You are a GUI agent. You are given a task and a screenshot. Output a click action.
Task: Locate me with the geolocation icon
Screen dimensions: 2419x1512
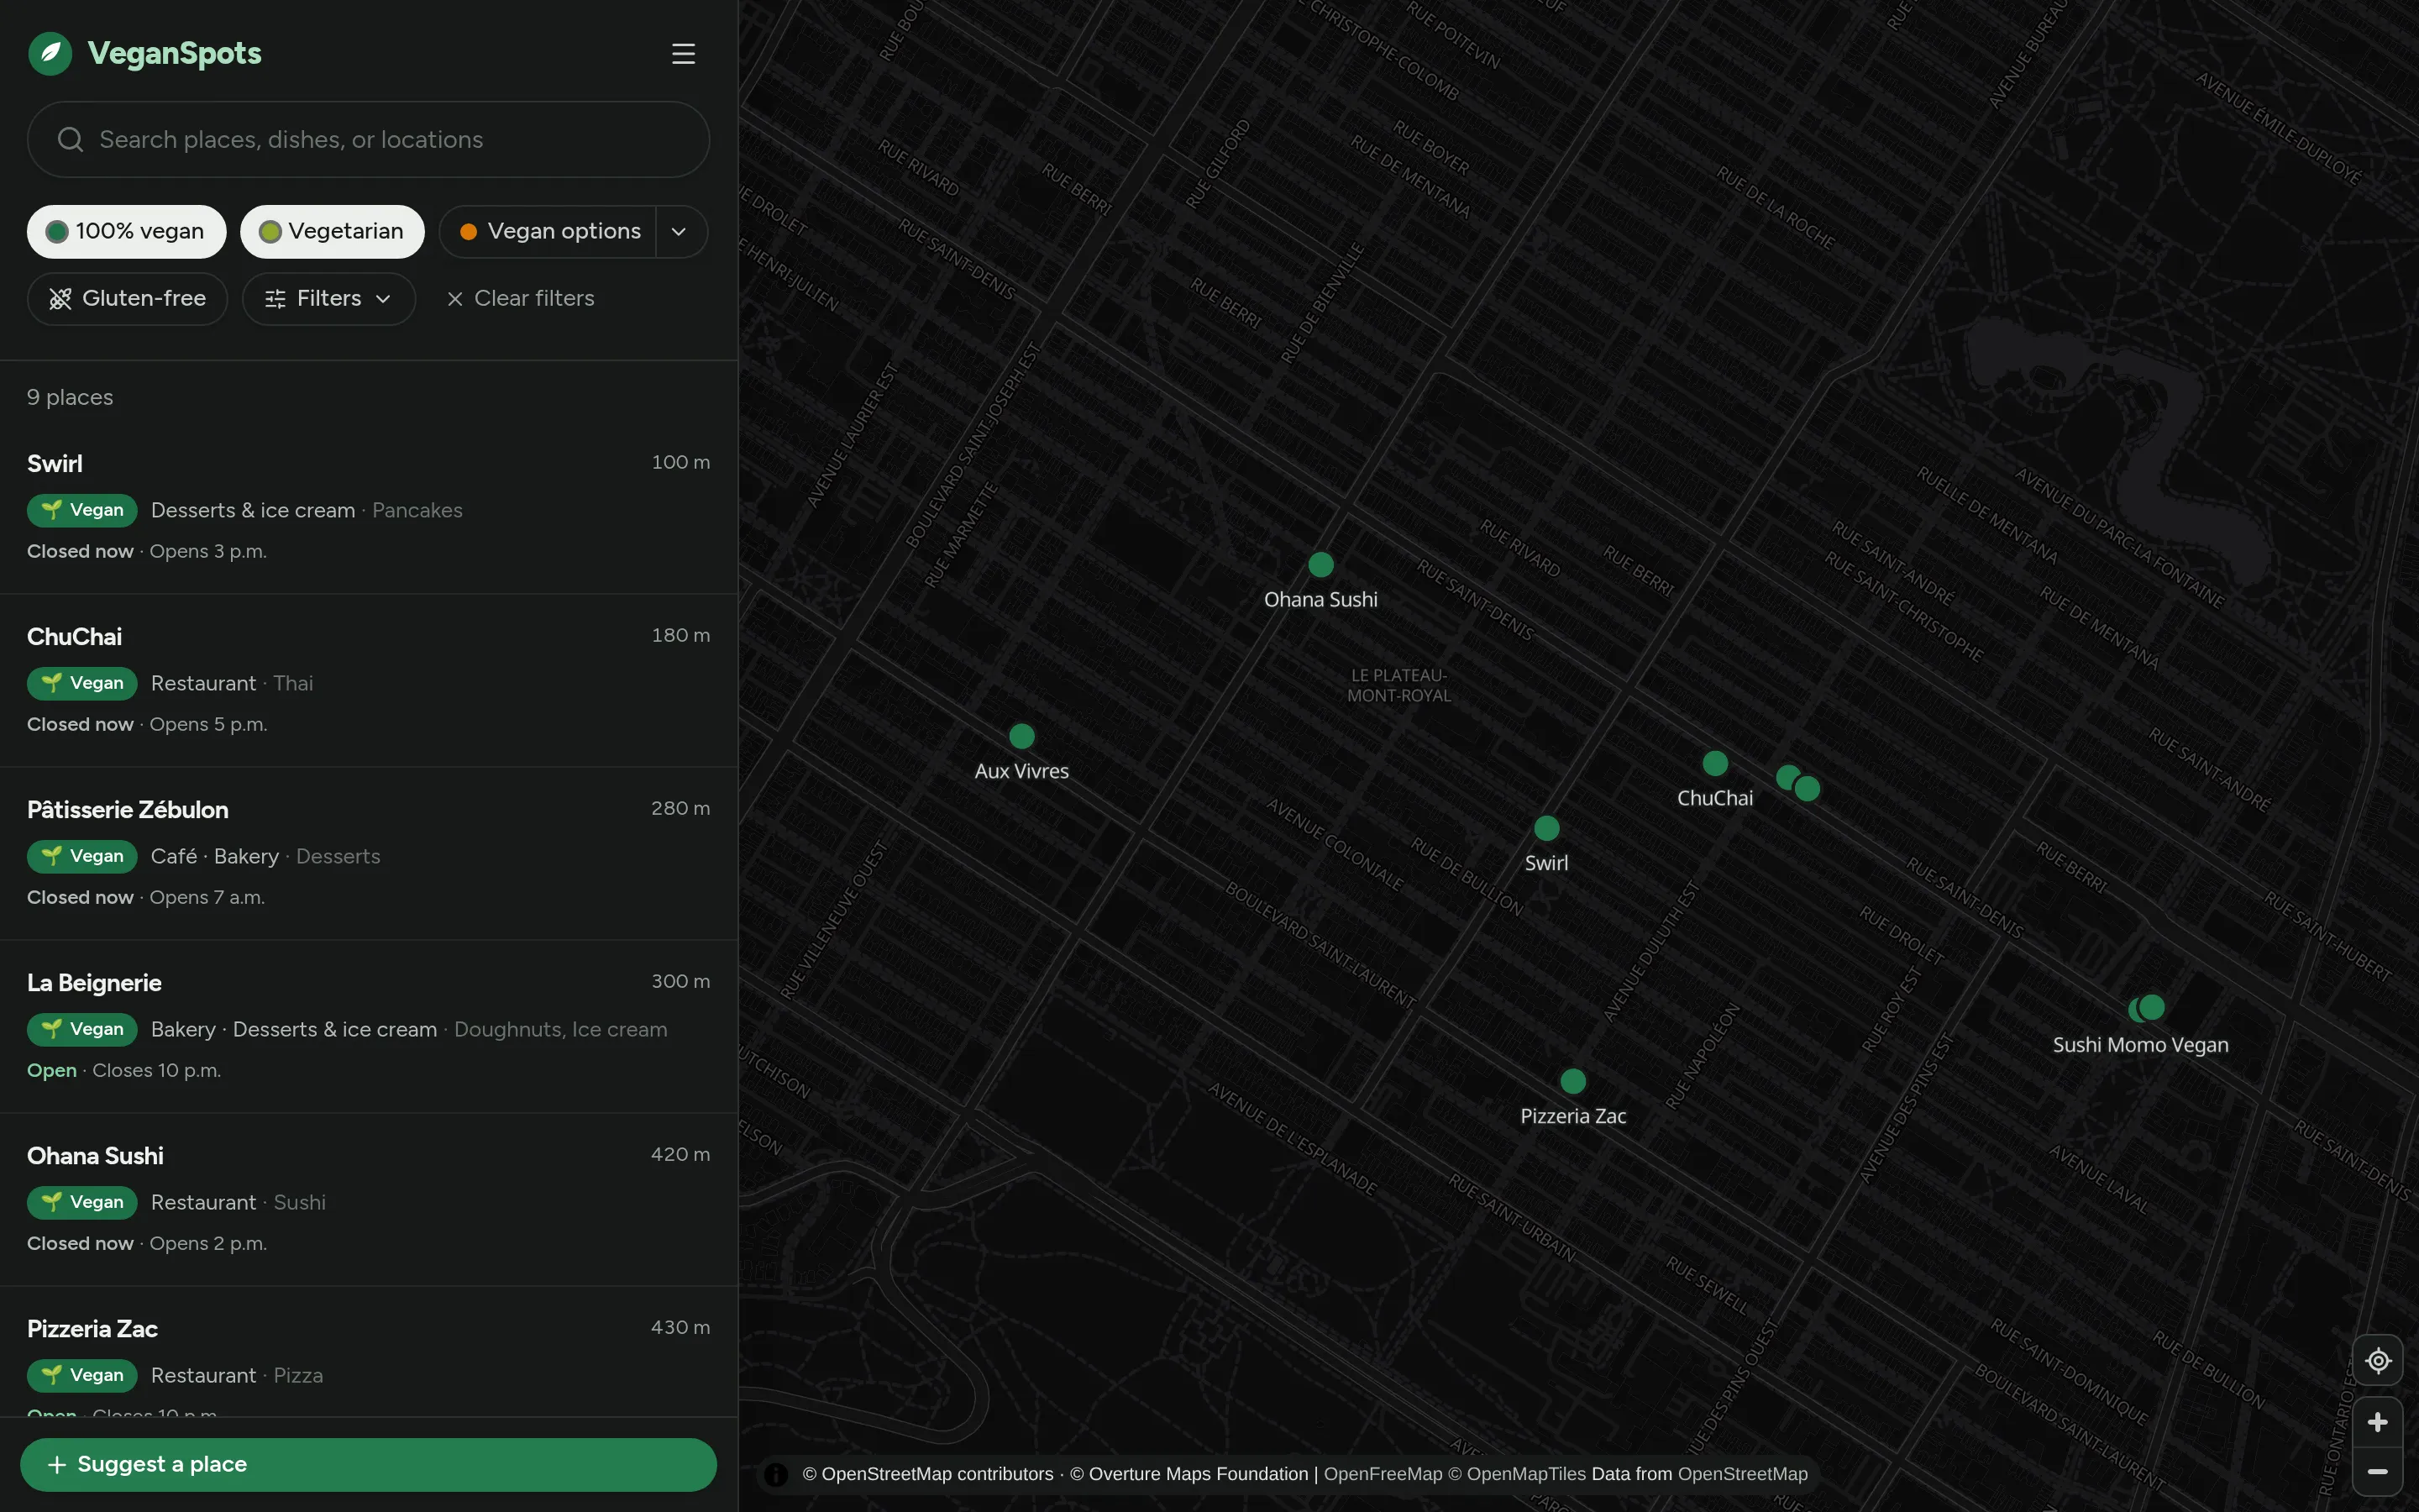[x=2378, y=1361]
